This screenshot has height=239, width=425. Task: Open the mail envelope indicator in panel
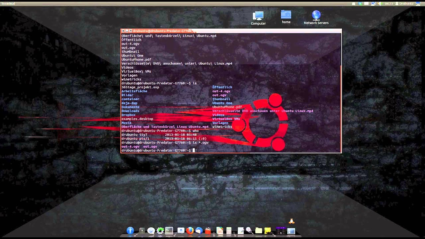tap(366, 4)
